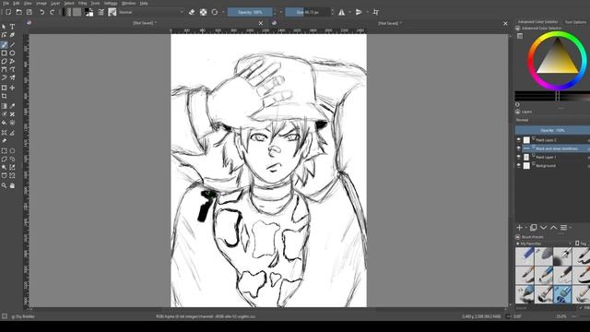Screen dimensions: 590x332
Task: Select the Rectangular Selection tool
Action: (x=4, y=151)
